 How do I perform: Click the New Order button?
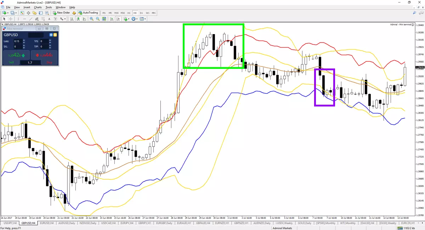click(x=61, y=13)
